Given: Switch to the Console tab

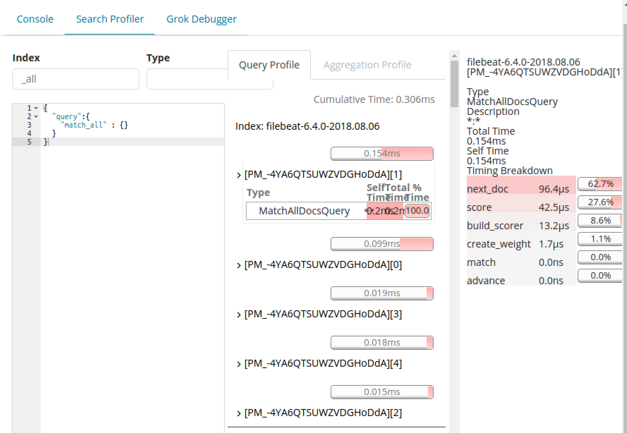Looking at the screenshot, I should pos(35,19).
